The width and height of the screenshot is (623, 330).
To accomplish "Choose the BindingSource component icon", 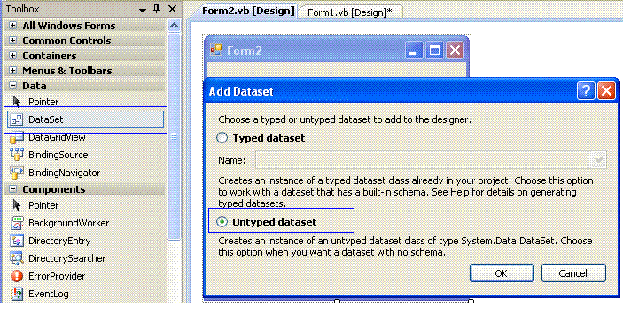I will (17, 155).
